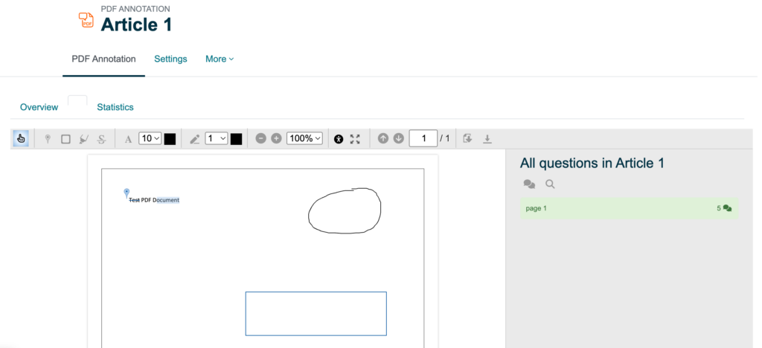
Task: Open the 100% zoom level dropdown
Action: [305, 138]
